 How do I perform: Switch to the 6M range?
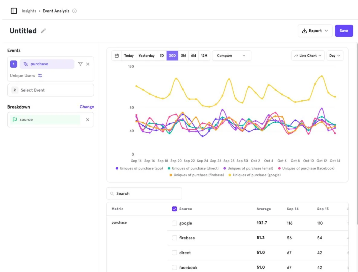pyautogui.click(x=194, y=56)
